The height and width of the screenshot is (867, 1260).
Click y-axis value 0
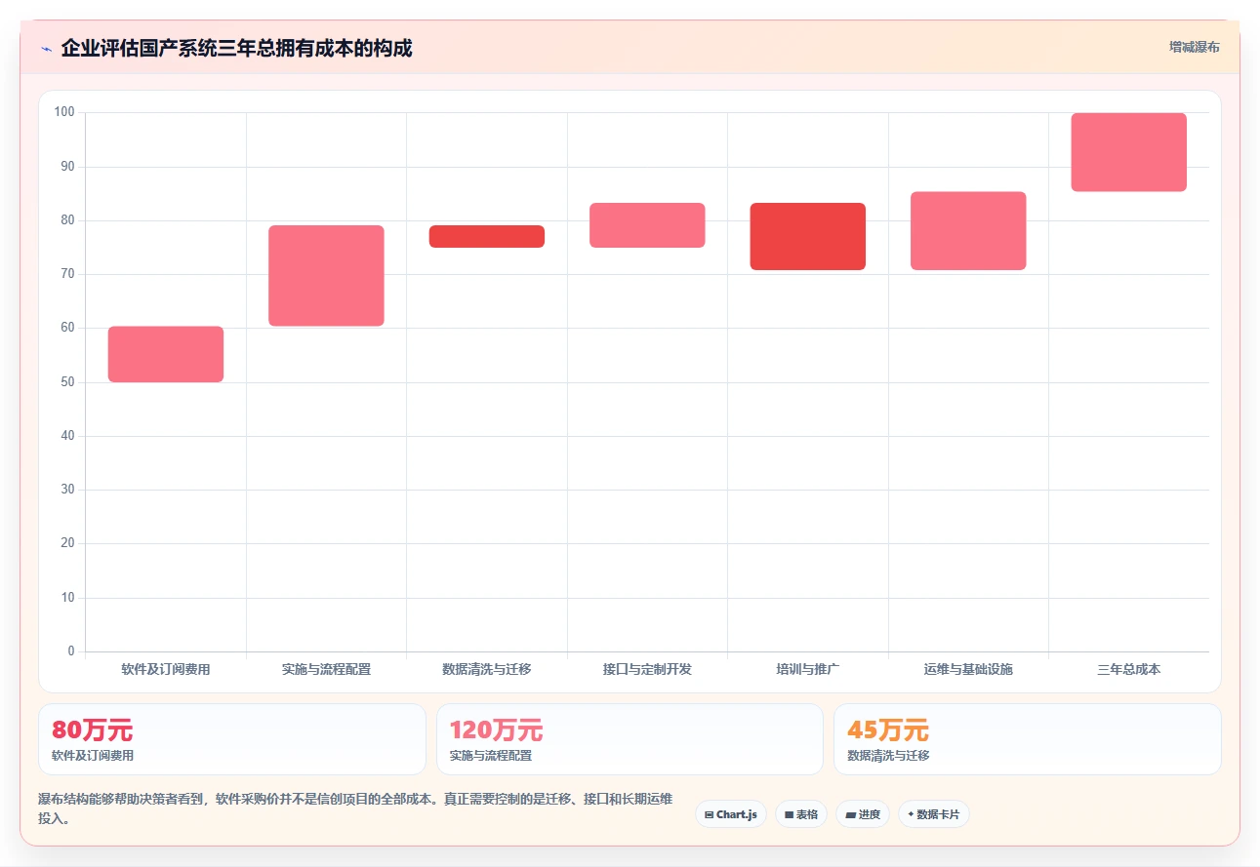coord(71,651)
